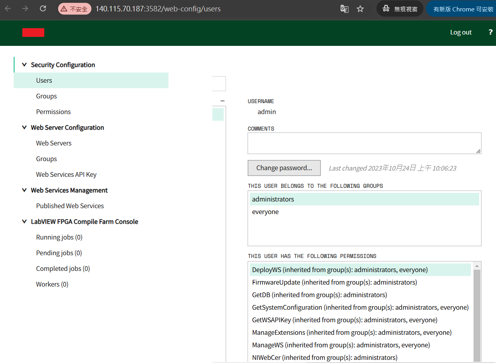
Task: Collapse the Web Services Management section
Action: pyautogui.click(x=24, y=190)
